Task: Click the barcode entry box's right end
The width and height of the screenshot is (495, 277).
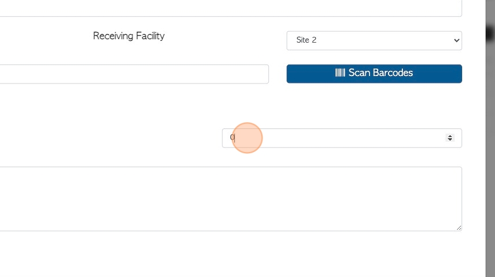Action: click(x=262, y=74)
